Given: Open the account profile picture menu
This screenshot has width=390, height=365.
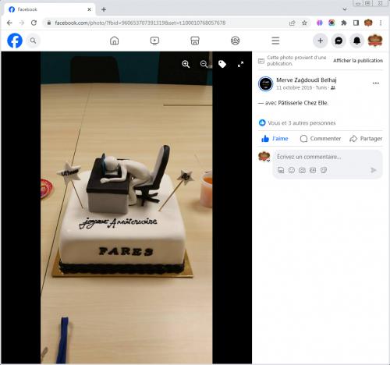Looking at the screenshot, I should coord(375,41).
